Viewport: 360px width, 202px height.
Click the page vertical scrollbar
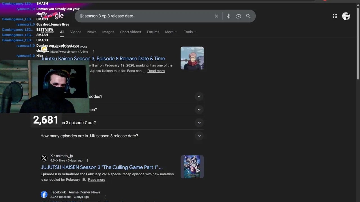coord(358,43)
